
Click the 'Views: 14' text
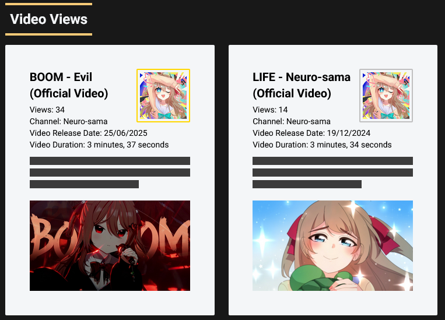(x=270, y=110)
